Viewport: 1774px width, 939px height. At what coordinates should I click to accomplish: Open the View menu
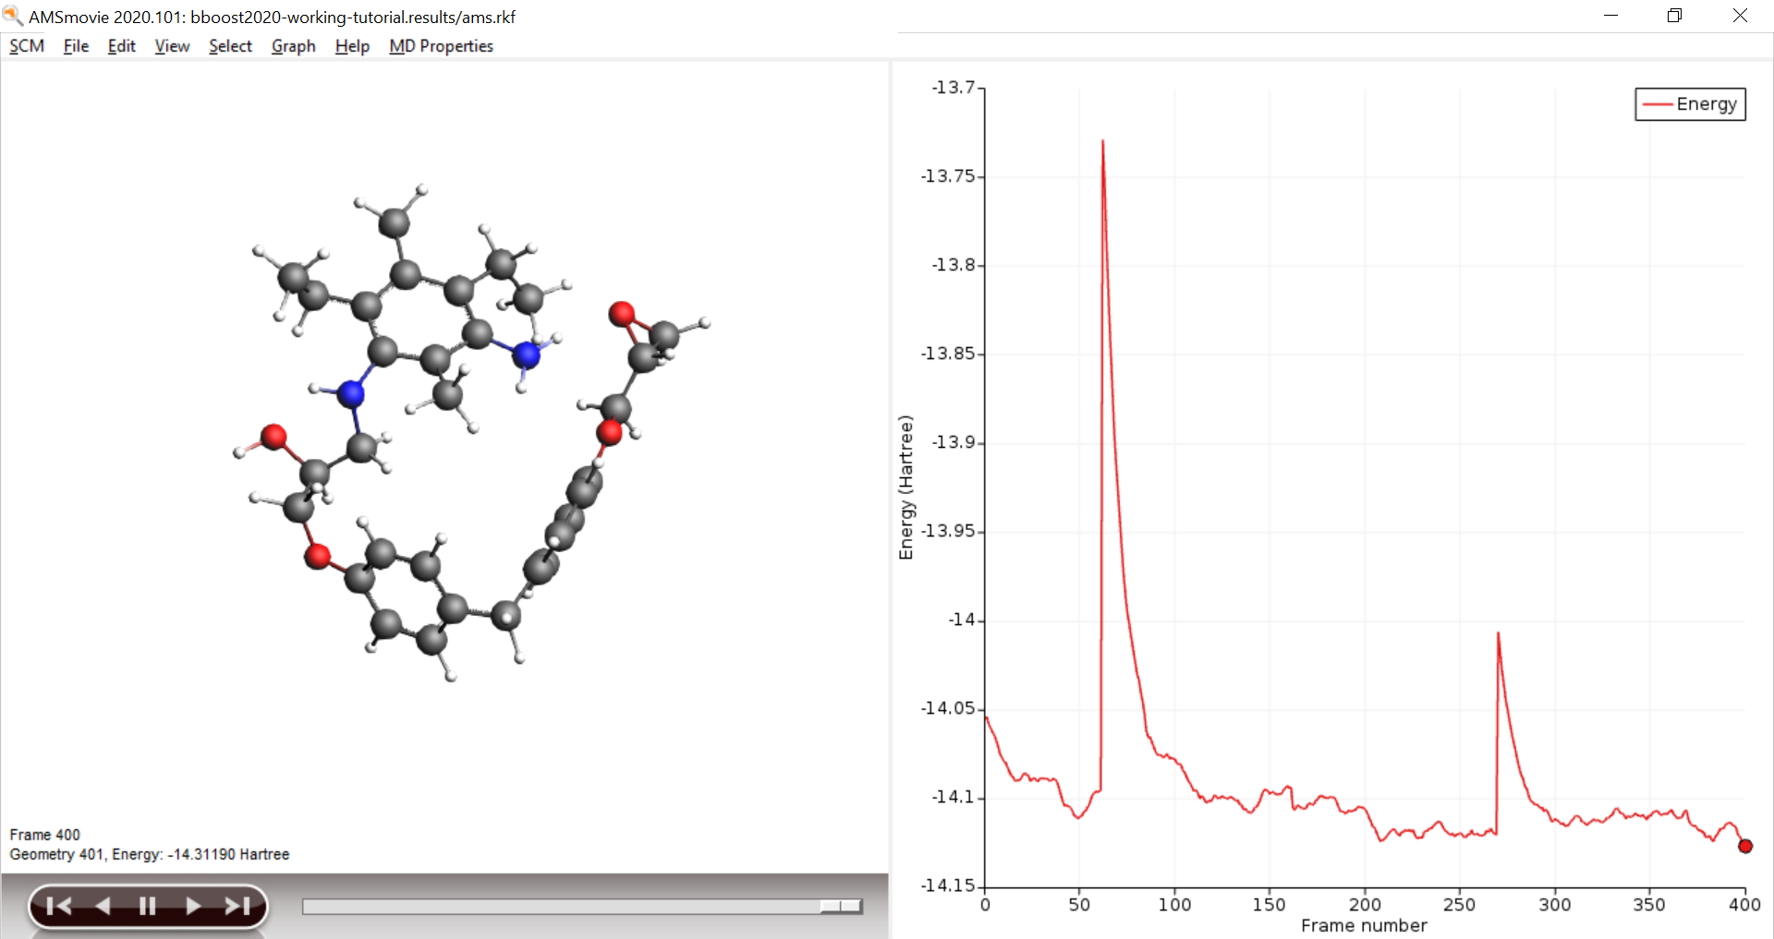pyautogui.click(x=172, y=46)
